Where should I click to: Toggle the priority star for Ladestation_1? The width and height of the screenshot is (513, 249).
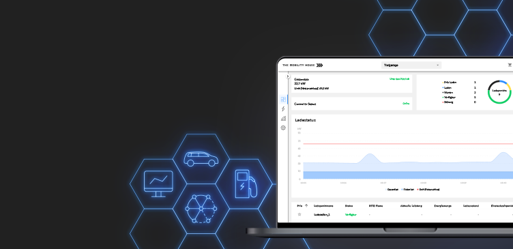pyautogui.click(x=299, y=215)
